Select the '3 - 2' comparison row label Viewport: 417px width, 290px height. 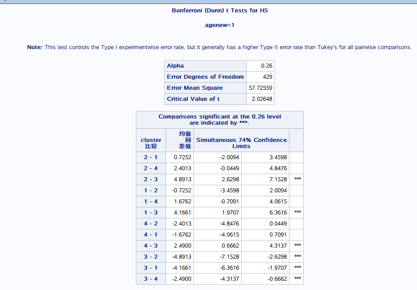pos(151,257)
